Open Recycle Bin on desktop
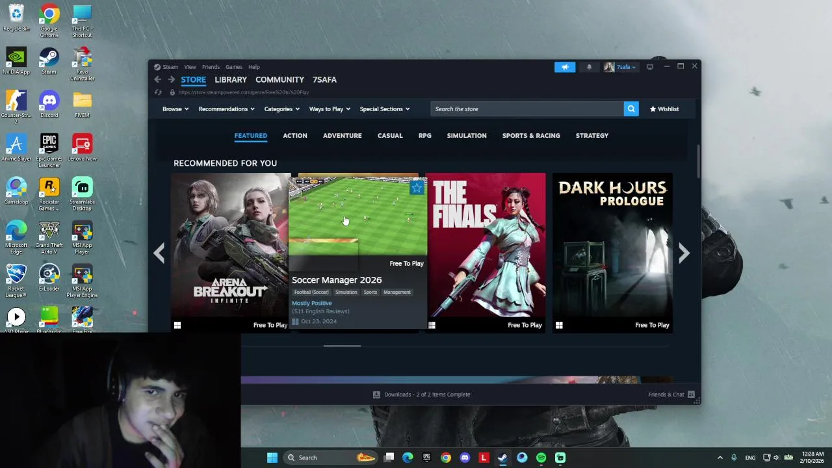This screenshot has width=832, height=468. click(x=16, y=18)
